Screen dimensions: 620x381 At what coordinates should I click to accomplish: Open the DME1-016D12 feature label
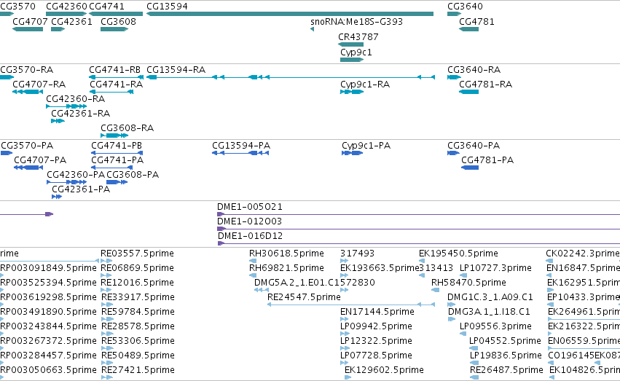[x=251, y=236]
